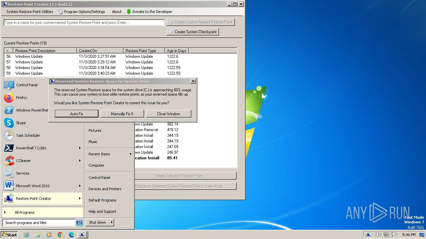Click Manually Fix It button
Viewport: 426px width, 239px height.
point(122,114)
